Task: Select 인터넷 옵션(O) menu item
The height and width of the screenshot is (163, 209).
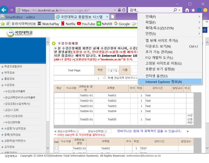Action: tap(170, 76)
